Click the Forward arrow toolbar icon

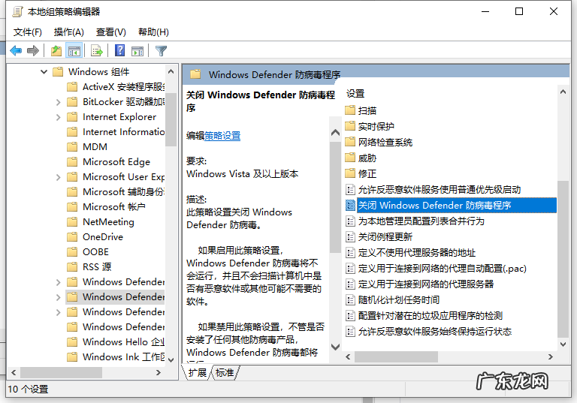point(33,51)
